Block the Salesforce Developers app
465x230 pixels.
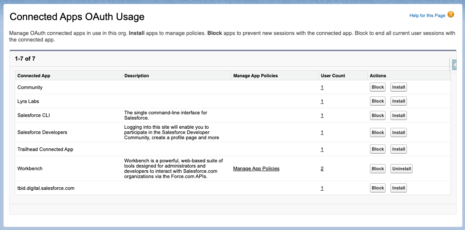tap(378, 132)
